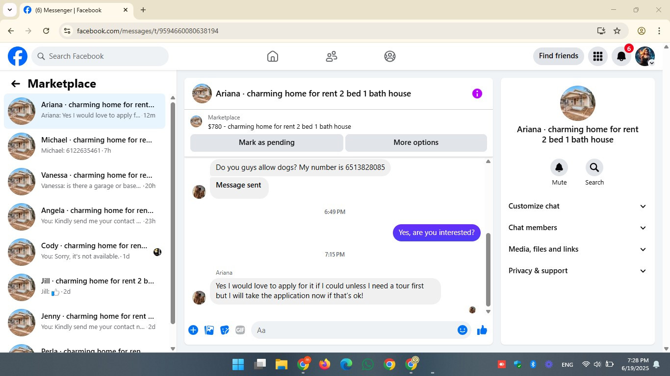670x376 pixels.
Task: Open the Chrome profile icon
Action: [x=642, y=31]
